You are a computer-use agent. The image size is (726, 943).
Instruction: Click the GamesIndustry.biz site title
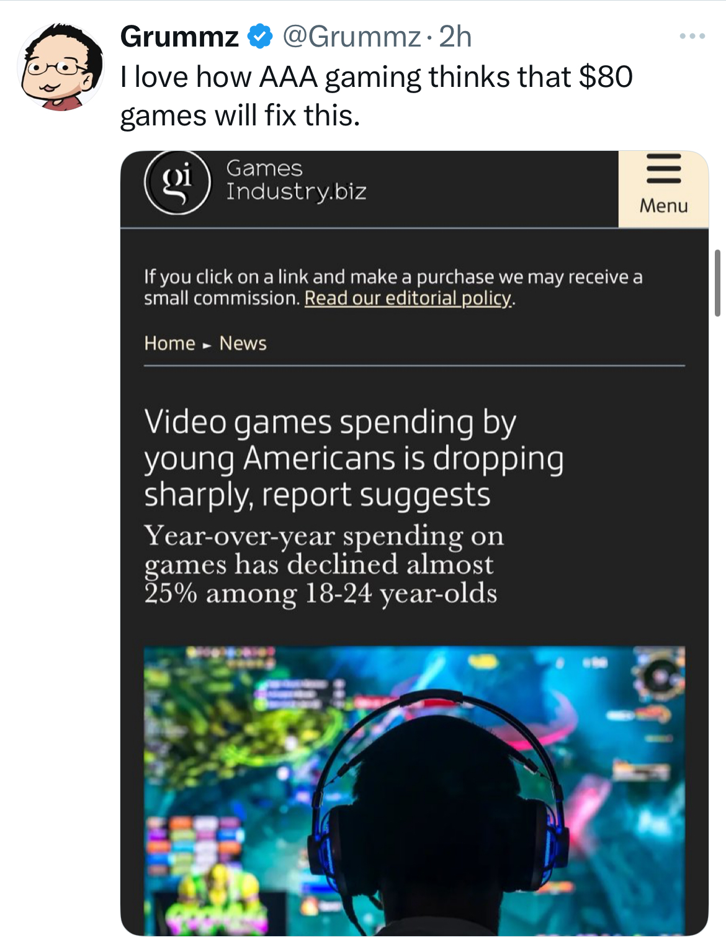tap(296, 180)
